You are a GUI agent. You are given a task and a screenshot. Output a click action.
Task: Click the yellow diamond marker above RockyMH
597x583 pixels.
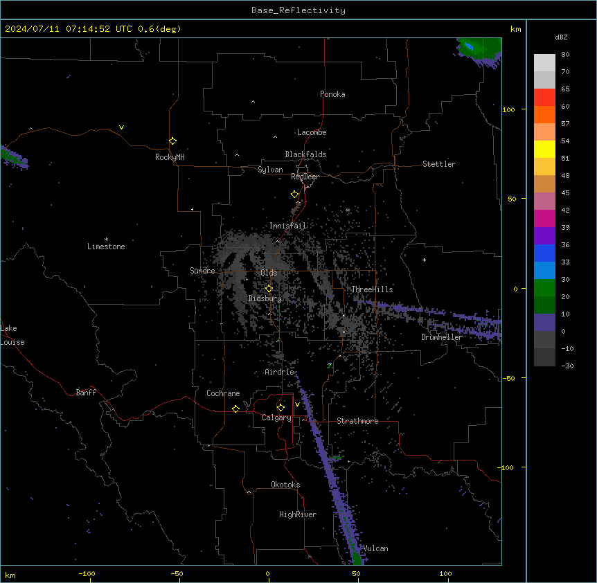click(172, 141)
